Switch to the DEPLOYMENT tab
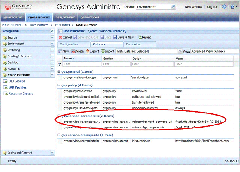240x172 pixels. [65, 18]
